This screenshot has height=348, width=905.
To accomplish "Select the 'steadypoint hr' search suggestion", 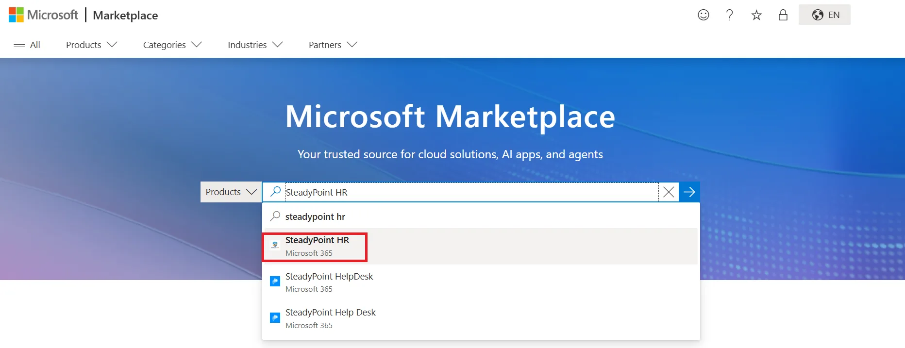I will 481,216.
